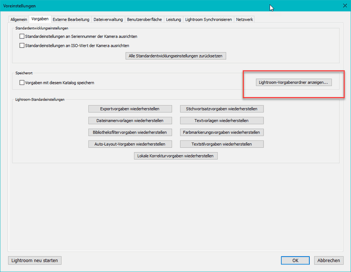Open the Leistung tab
This screenshot has width=351, height=272.
tap(173, 20)
